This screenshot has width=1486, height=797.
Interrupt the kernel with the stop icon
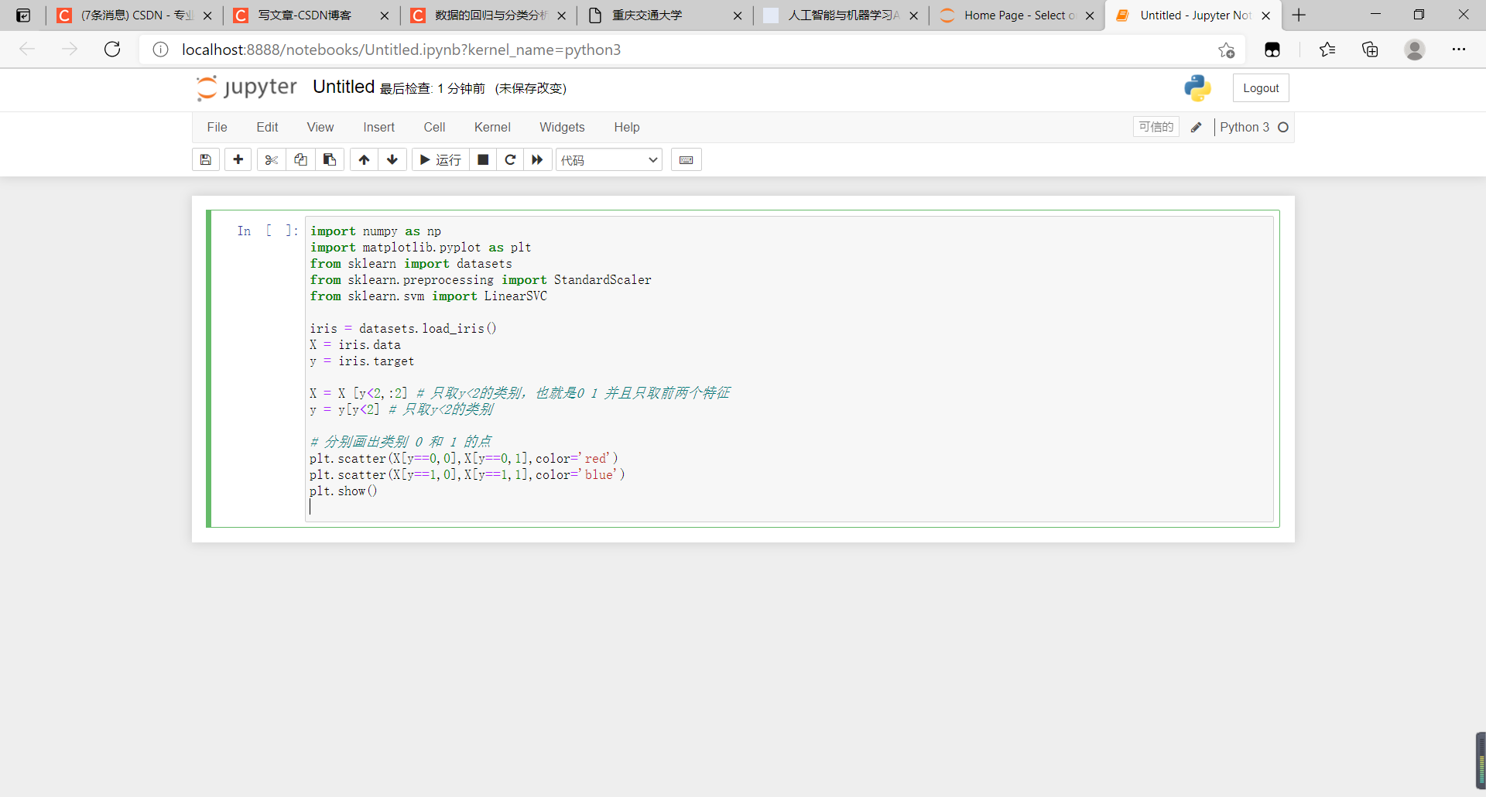click(483, 159)
